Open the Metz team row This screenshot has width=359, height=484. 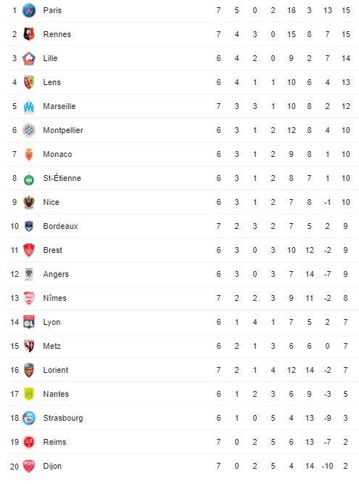[183, 346]
